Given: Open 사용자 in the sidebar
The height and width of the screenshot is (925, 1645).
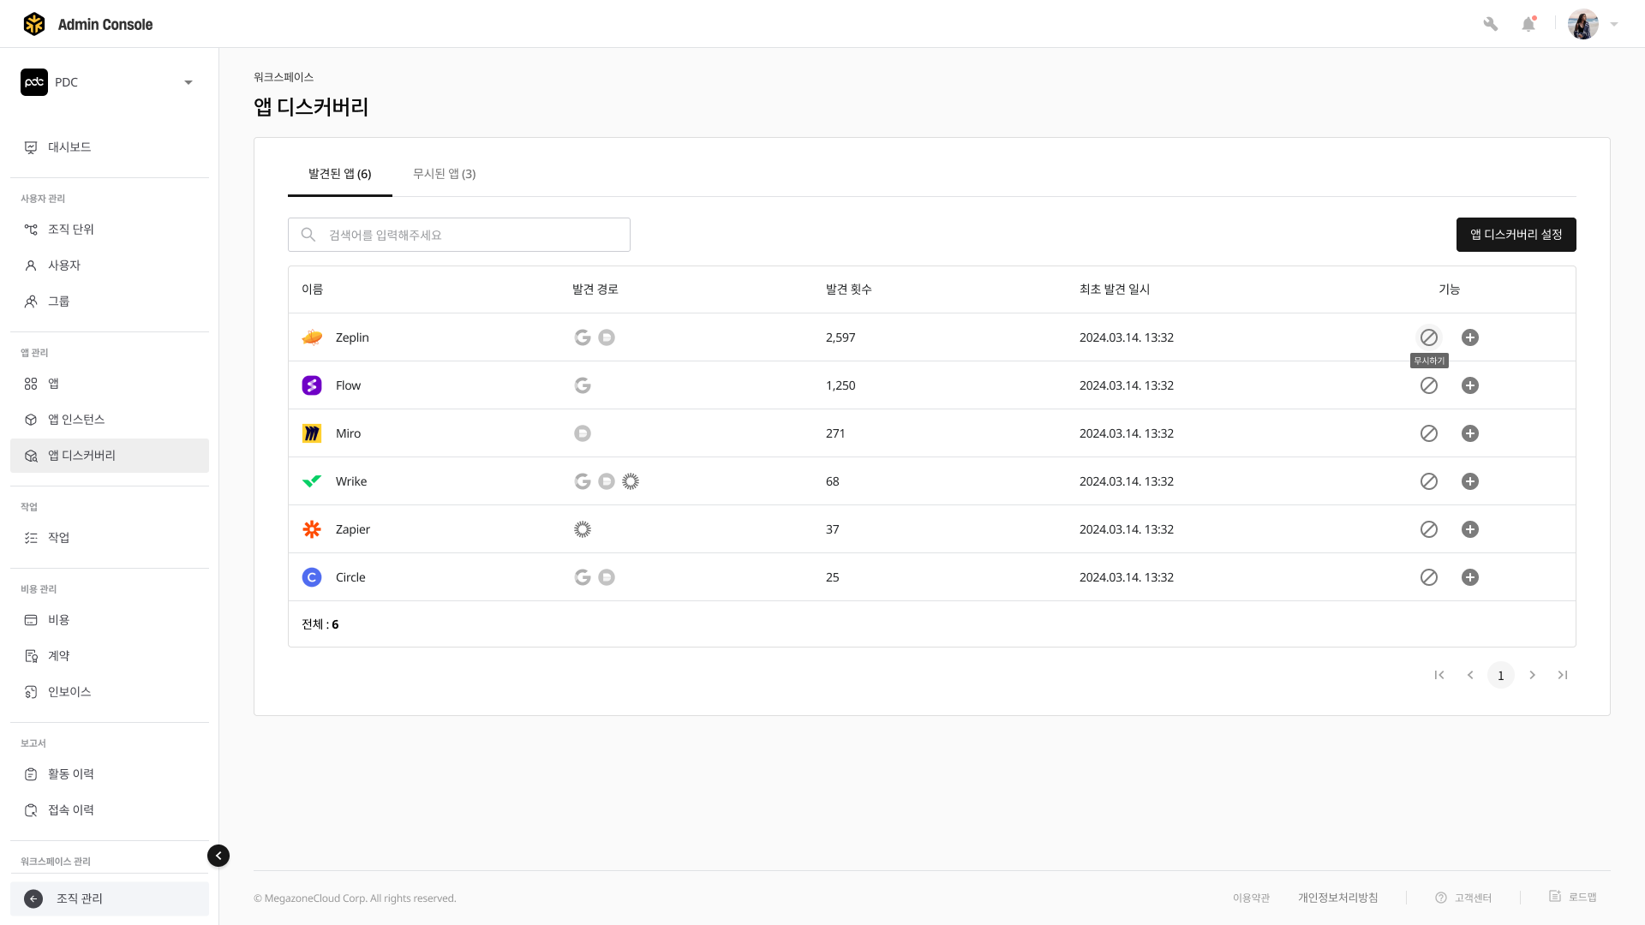Looking at the screenshot, I should coord(110,266).
